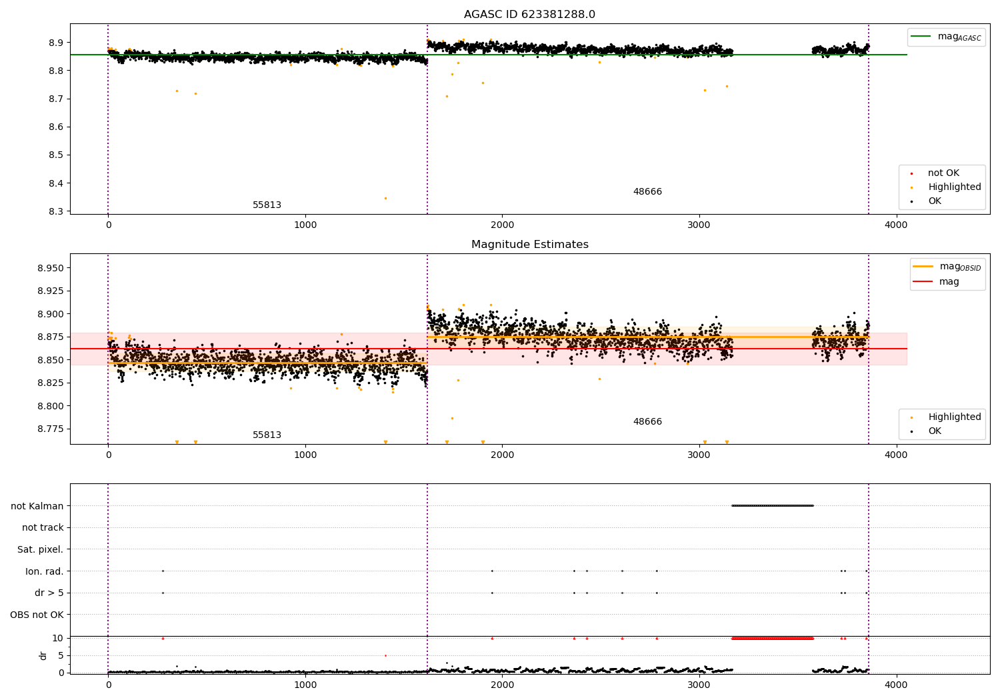Screen dimensions: 1000x700
Task: Click y-tick '8.800' on middle plot
Action: pos(51,406)
